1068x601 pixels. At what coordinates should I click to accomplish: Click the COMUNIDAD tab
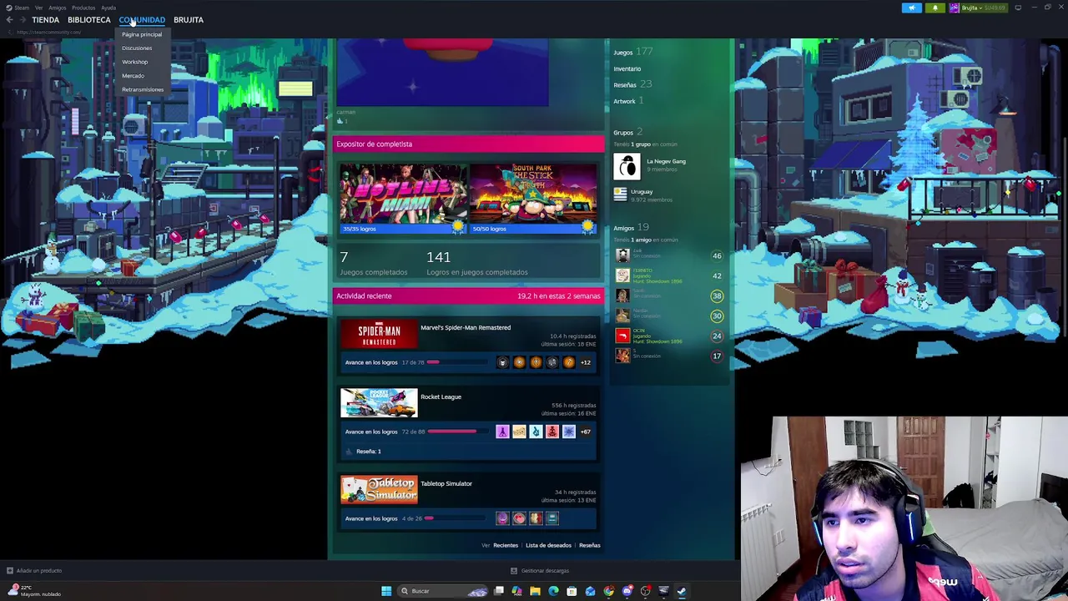(x=142, y=20)
